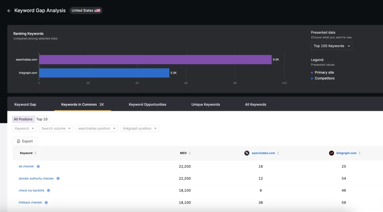Click arrow icon next to check my backlink

point(48,190)
